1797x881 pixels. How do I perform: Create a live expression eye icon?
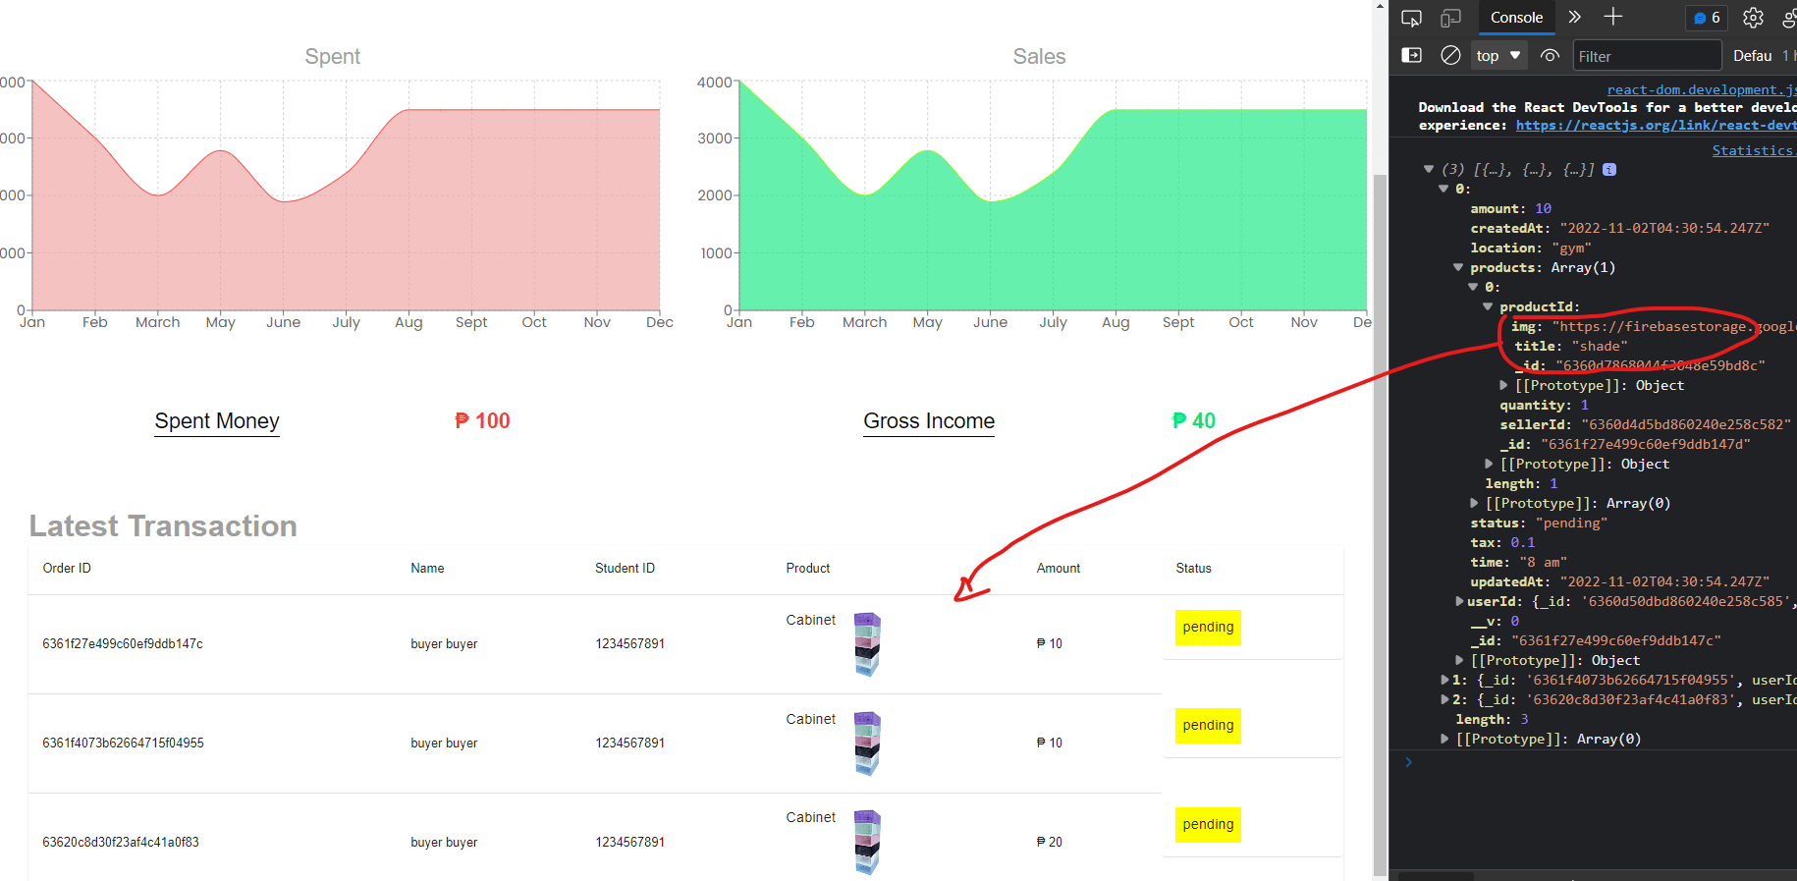[1550, 55]
